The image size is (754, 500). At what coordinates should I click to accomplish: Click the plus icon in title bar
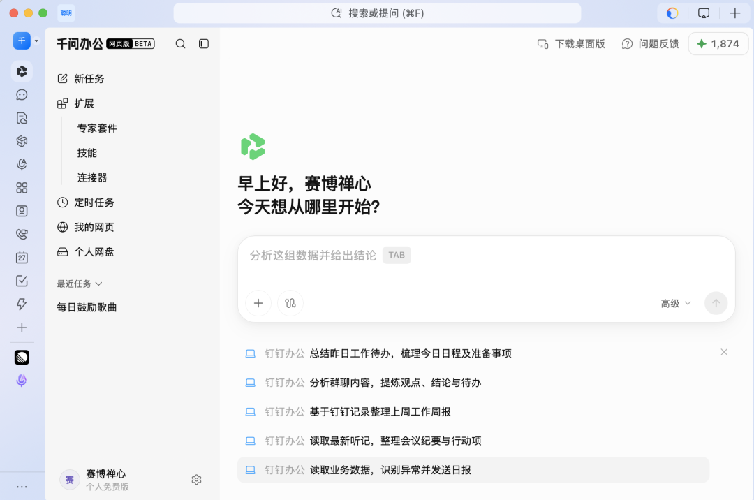click(x=734, y=13)
